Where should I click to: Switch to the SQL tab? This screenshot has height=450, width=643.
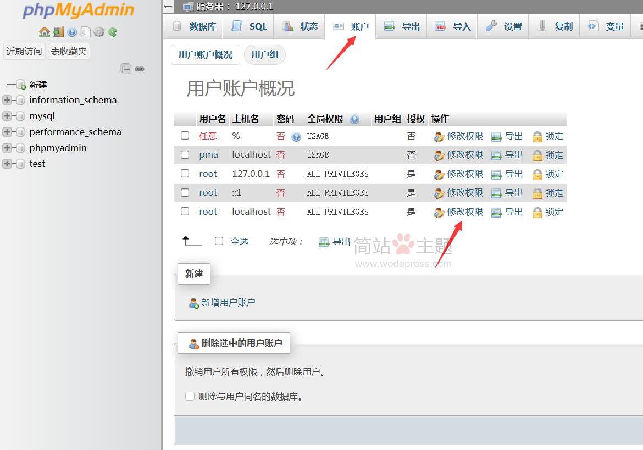pyautogui.click(x=250, y=26)
